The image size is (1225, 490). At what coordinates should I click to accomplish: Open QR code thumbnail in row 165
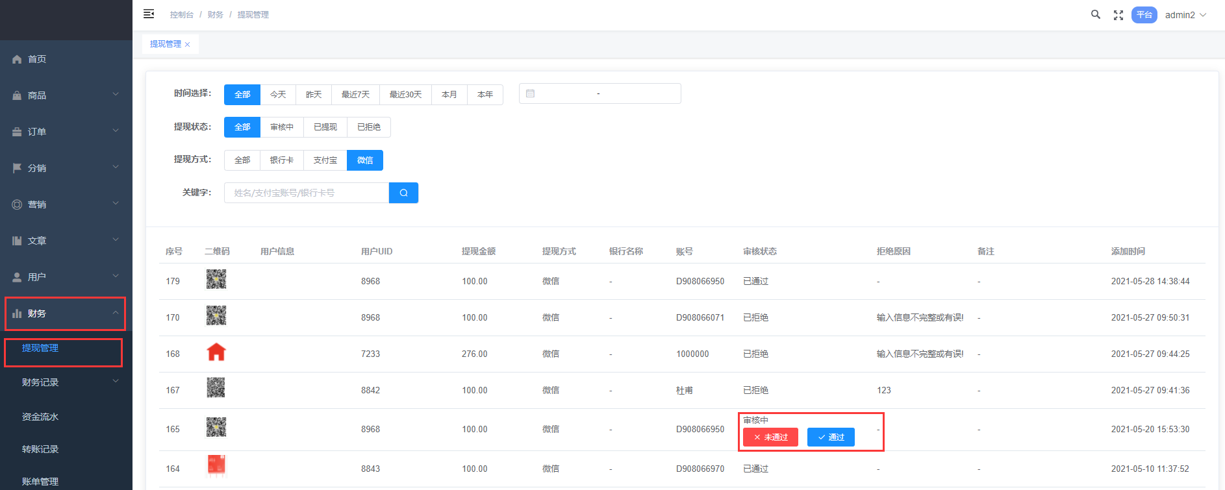(216, 427)
